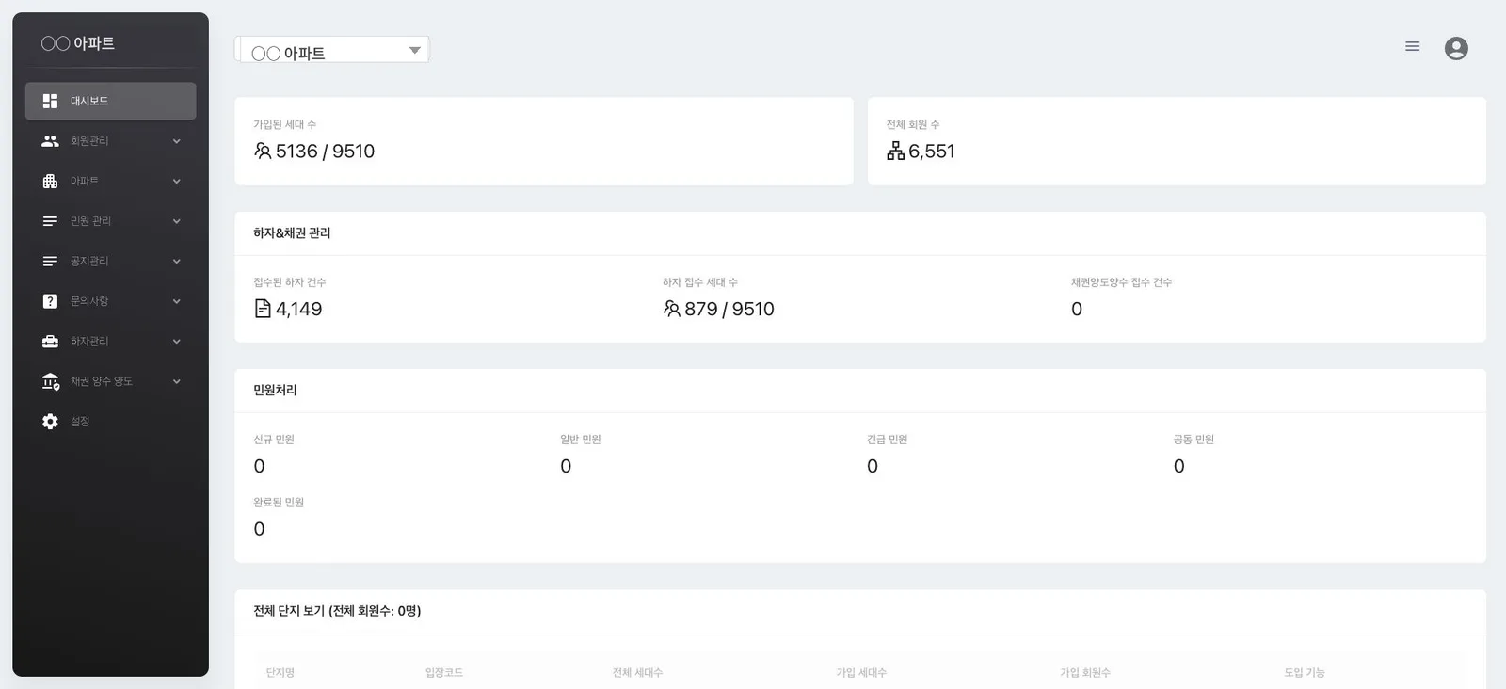Click the 아파트 building icon
This screenshot has width=1506, height=689.
click(x=50, y=181)
